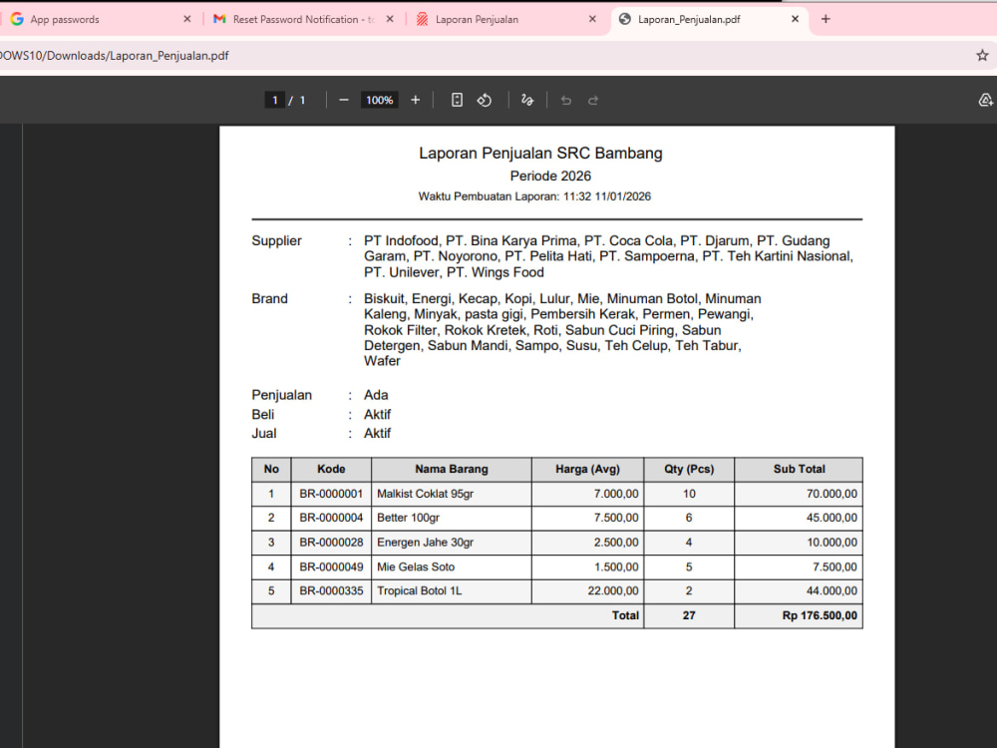
Task: Click code BR-0000335
Action: [331, 590]
